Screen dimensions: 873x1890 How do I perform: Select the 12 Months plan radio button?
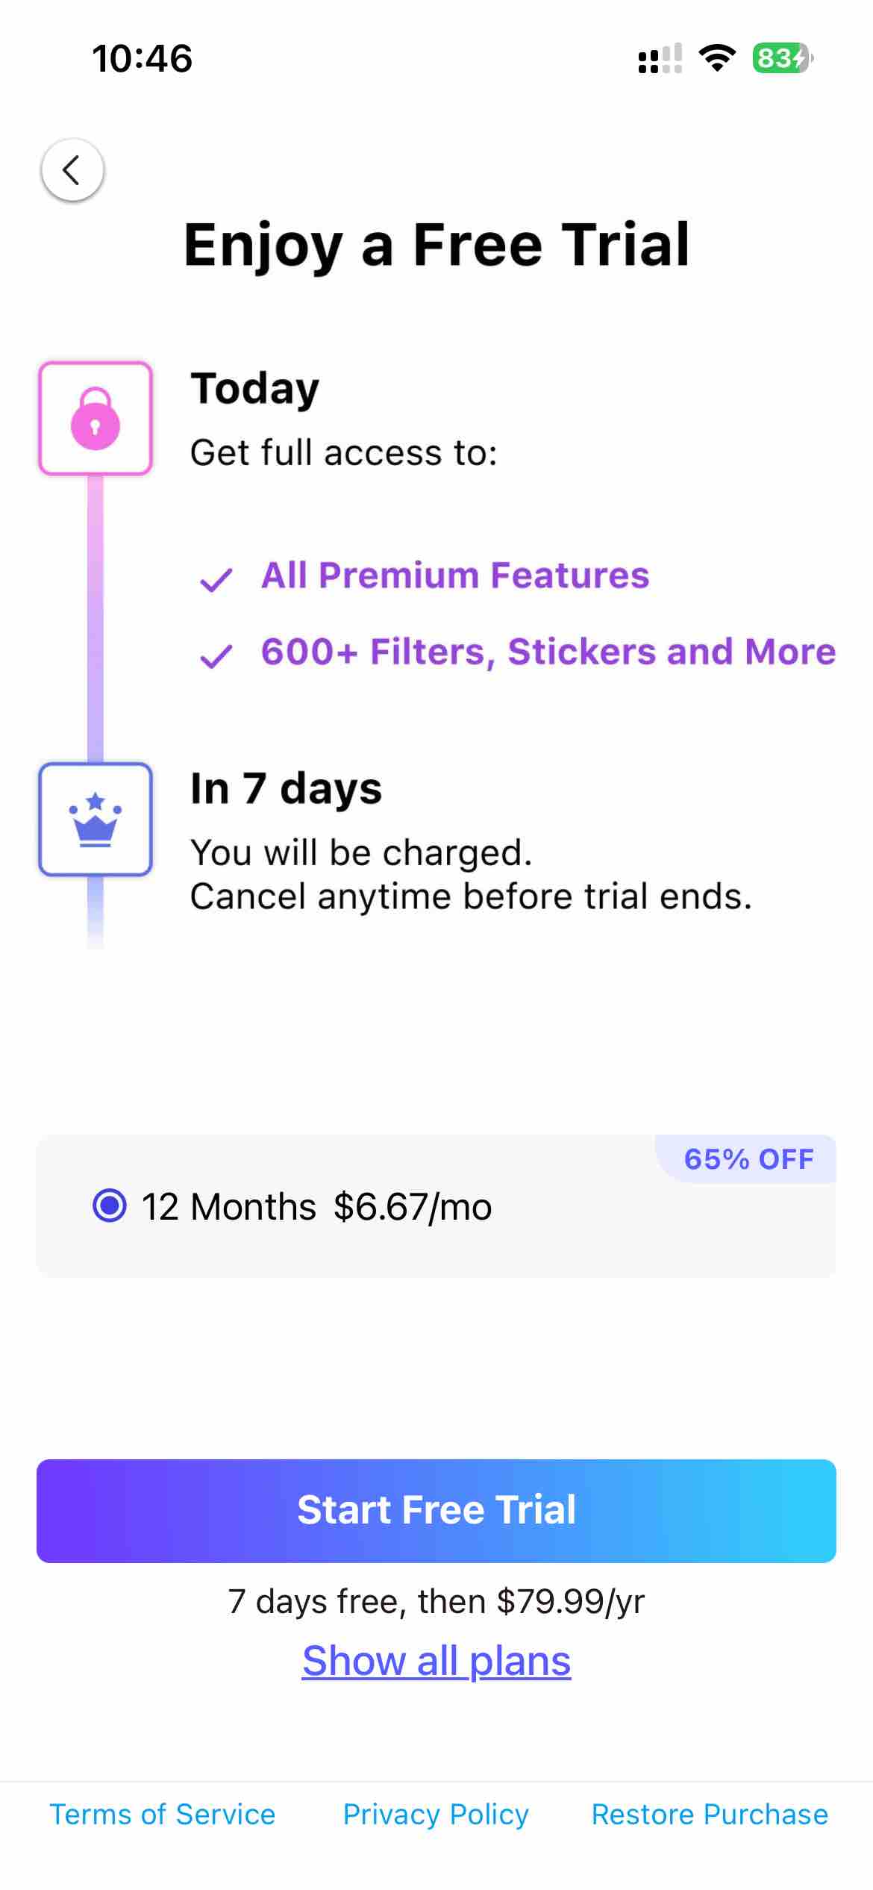(110, 1206)
